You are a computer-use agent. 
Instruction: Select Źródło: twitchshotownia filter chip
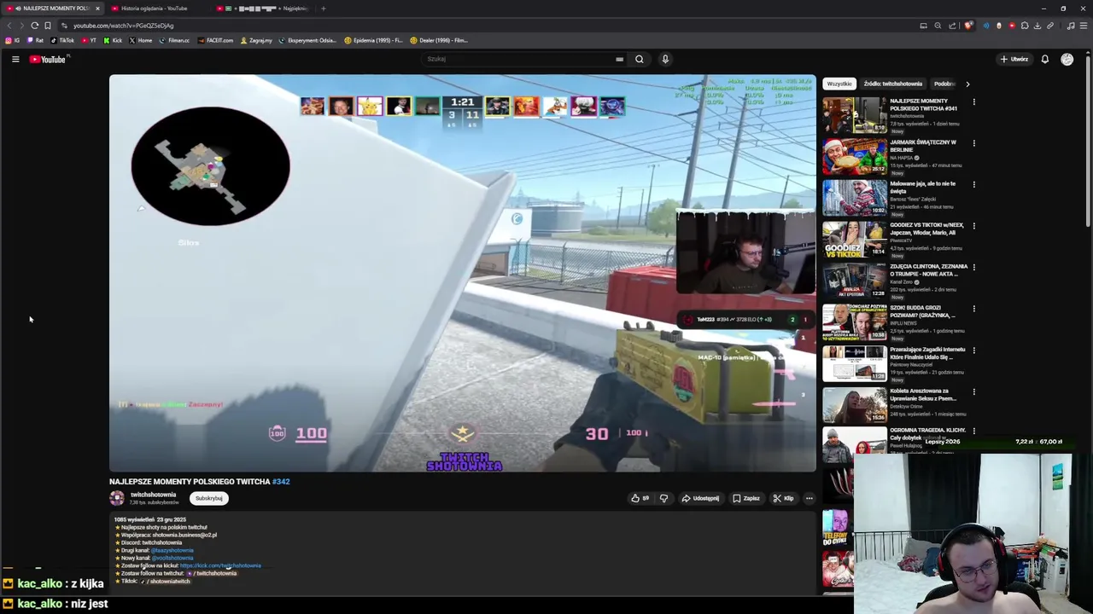pyautogui.click(x=893, y=84)
